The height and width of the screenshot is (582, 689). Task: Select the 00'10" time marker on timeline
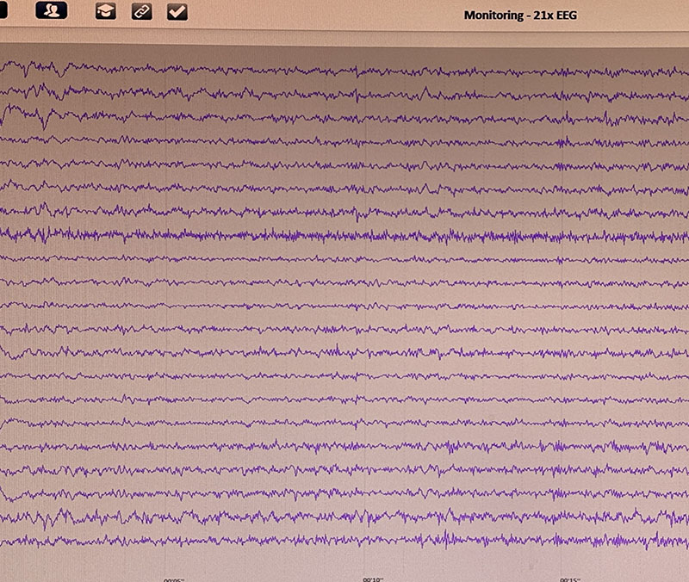coord(373,579)
